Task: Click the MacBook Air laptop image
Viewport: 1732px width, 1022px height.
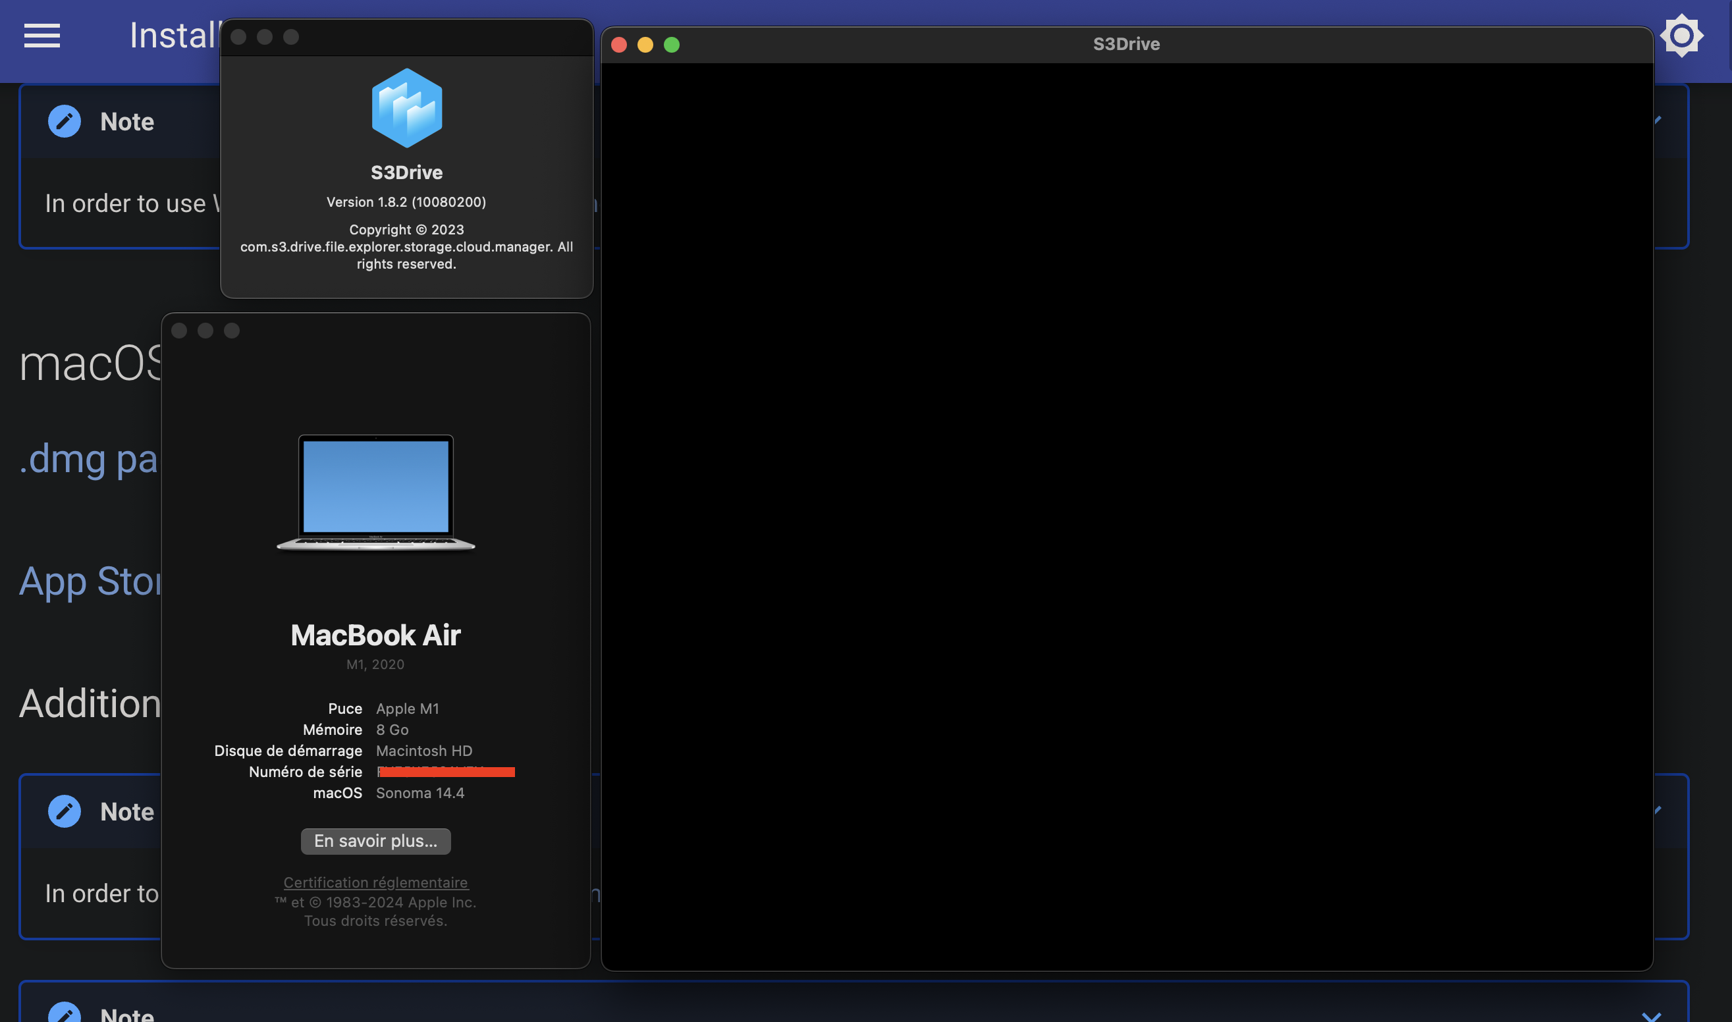Action: [375, 492]
